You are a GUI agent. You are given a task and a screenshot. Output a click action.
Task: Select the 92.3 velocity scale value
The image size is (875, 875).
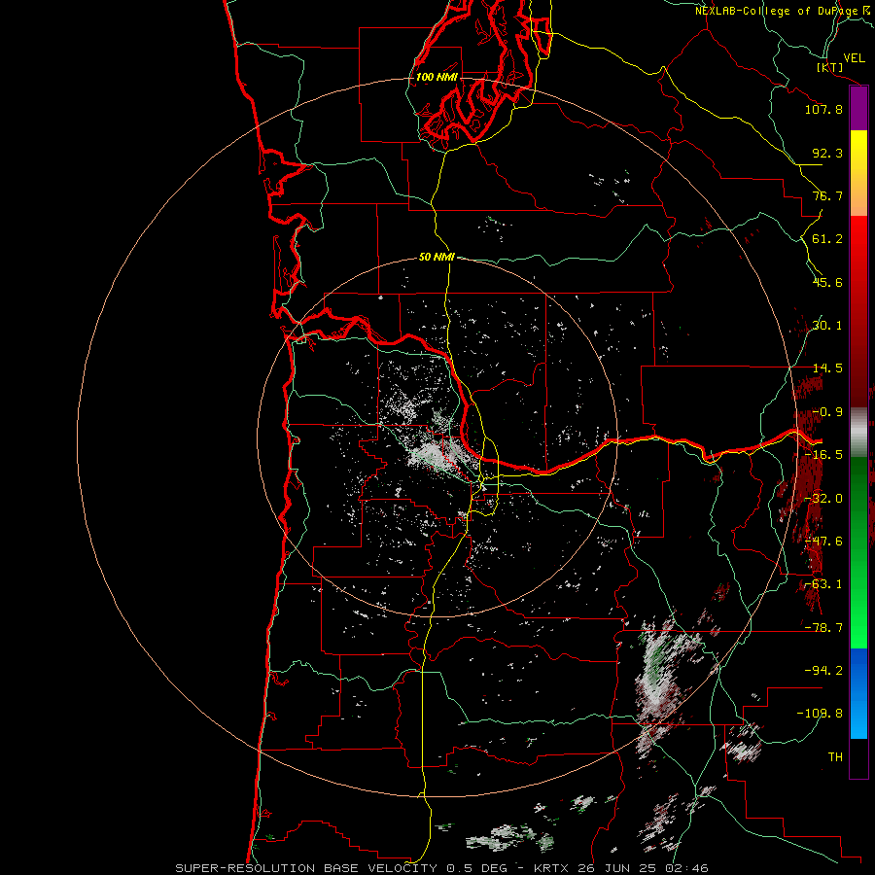(827, 153)
